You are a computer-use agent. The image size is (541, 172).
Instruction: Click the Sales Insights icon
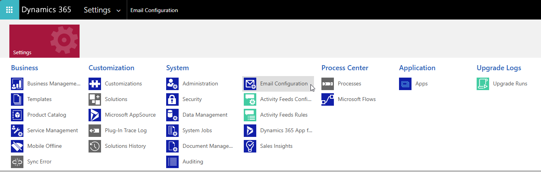250,146
